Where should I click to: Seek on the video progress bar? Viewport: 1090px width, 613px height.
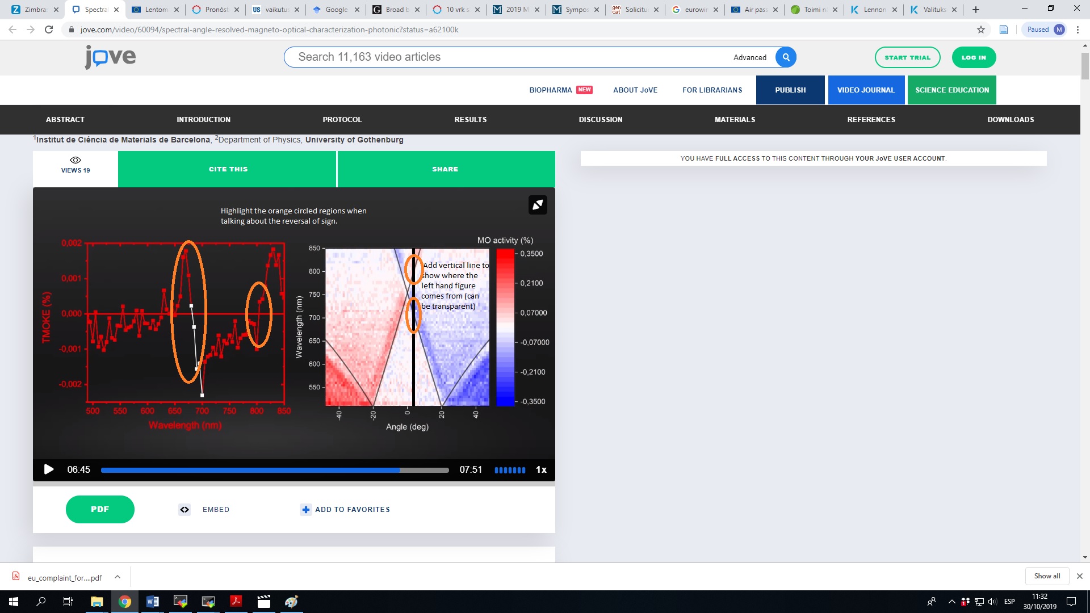point(275,470)
